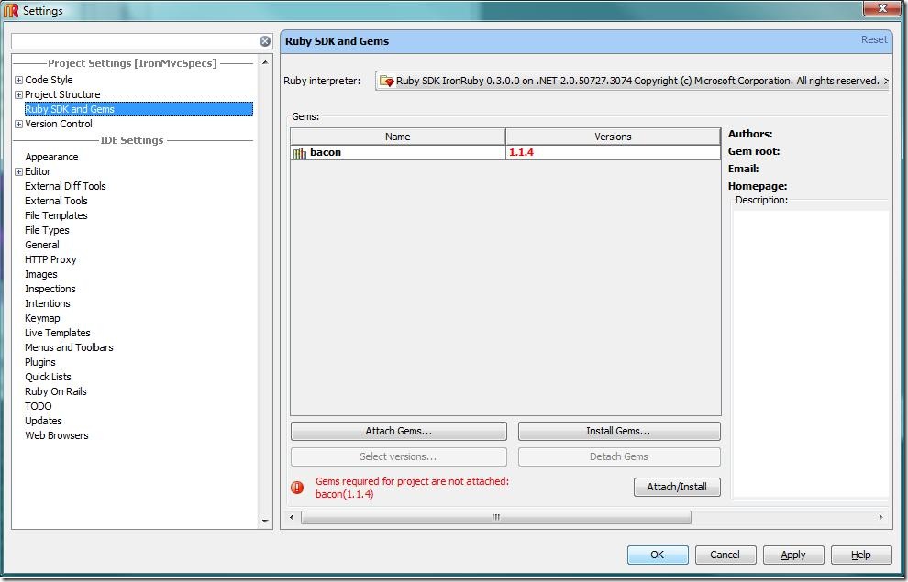
Task: Open Keymap settings
Action: (x=42, y=318)
